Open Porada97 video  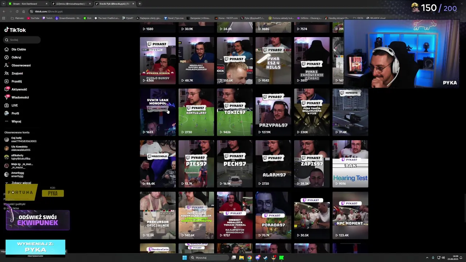click(273, 215)
